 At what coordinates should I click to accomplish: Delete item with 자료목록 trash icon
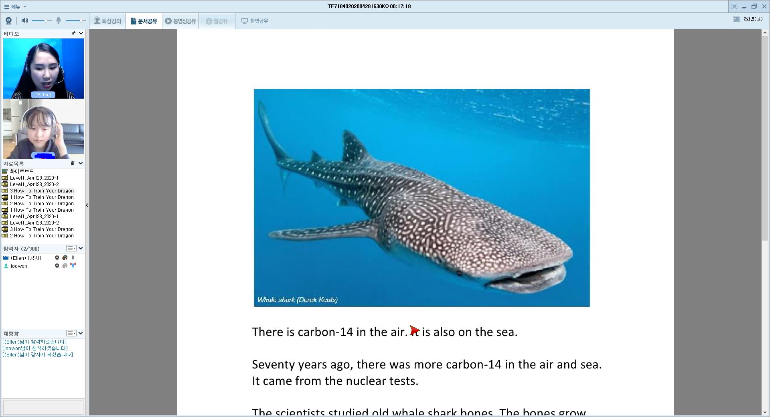click(x=73, y=163)
